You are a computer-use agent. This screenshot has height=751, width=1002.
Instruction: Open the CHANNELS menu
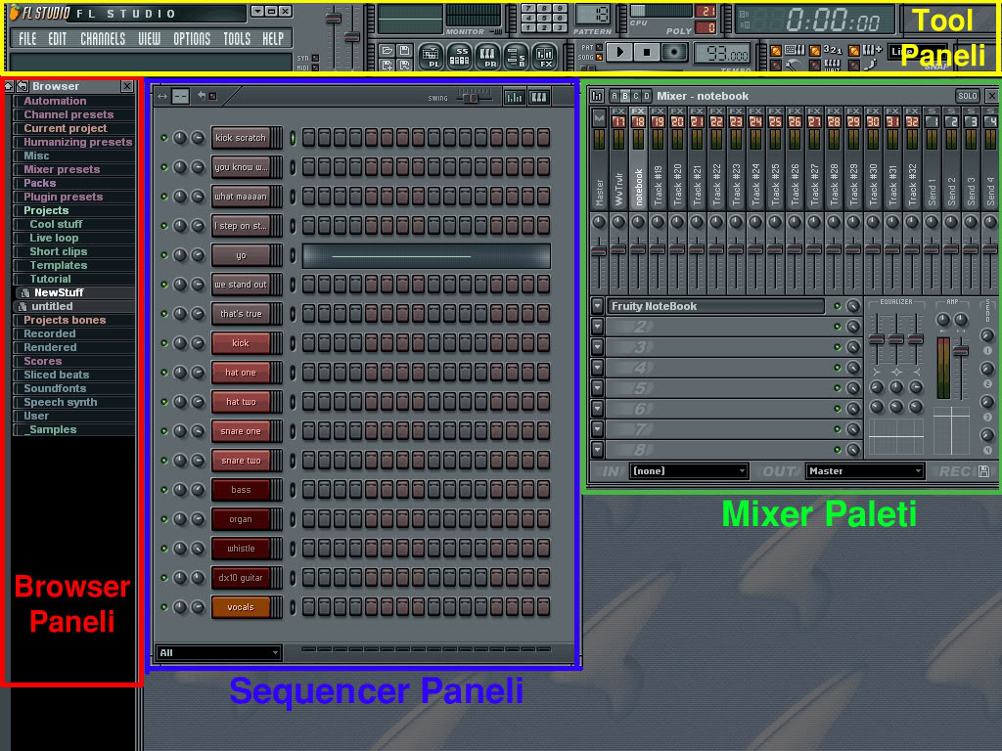103,39
